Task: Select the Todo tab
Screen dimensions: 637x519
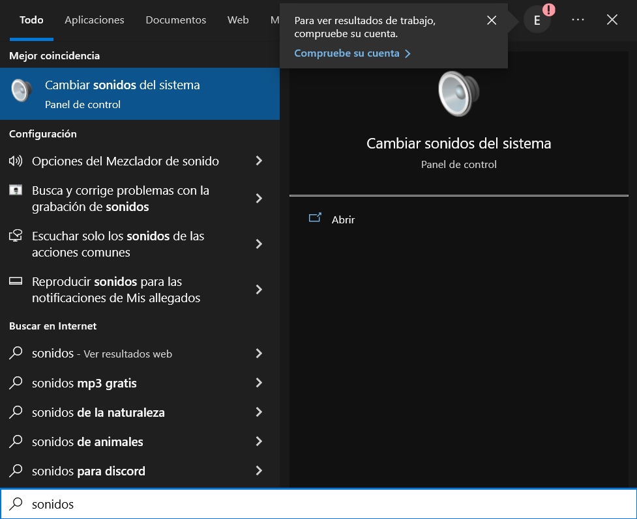Action: 31,20
